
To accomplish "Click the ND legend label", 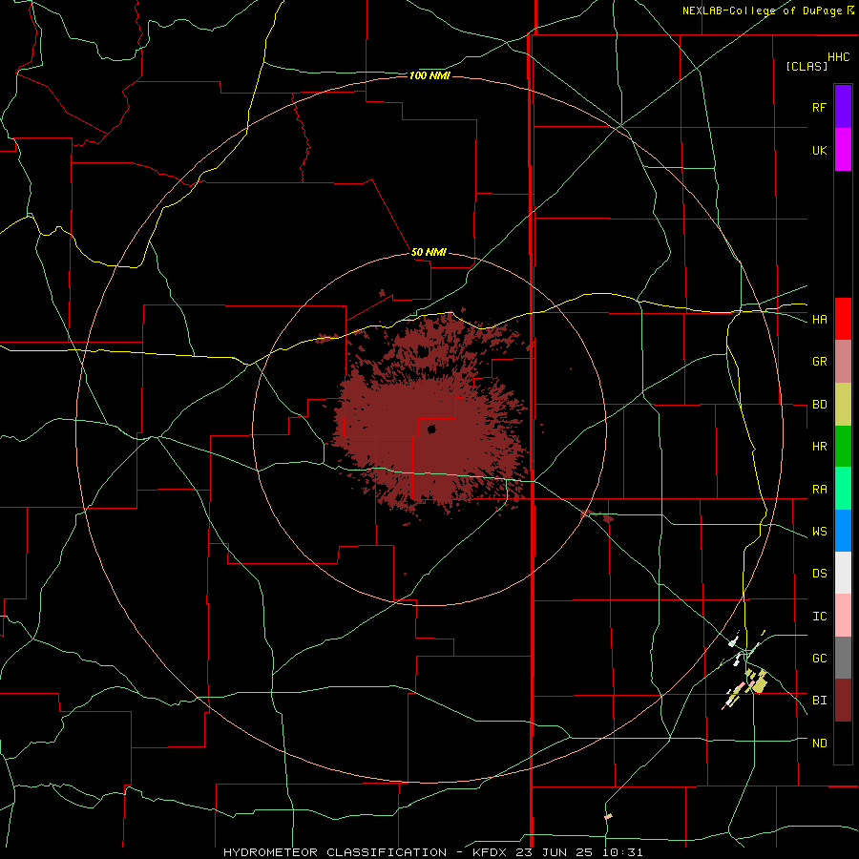I will point(819,744).
